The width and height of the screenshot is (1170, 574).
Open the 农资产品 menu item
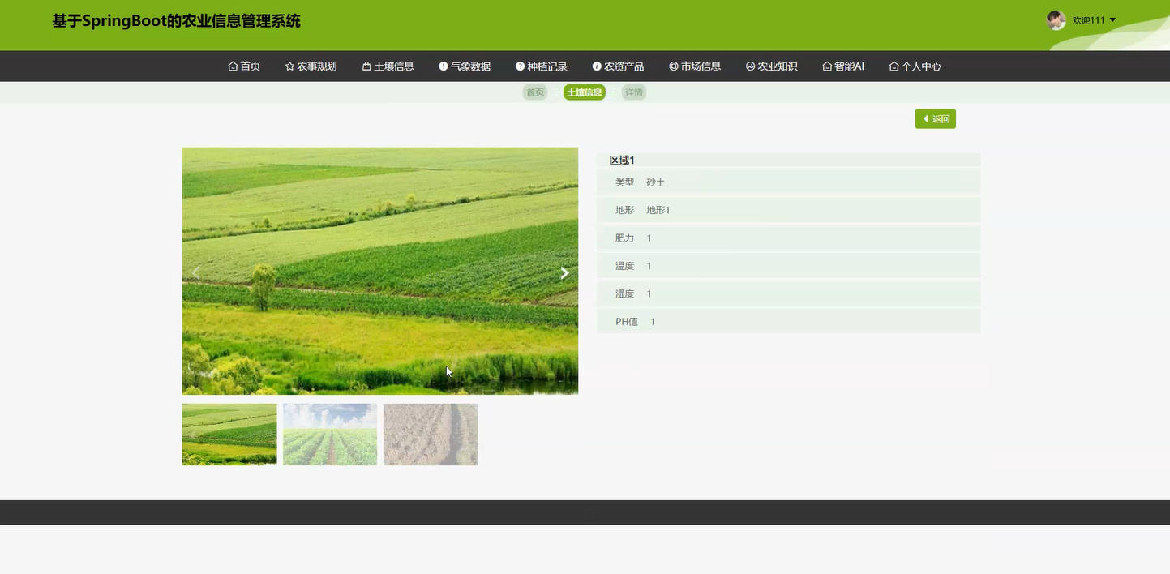pyautogui.click(x=618, y=66)
